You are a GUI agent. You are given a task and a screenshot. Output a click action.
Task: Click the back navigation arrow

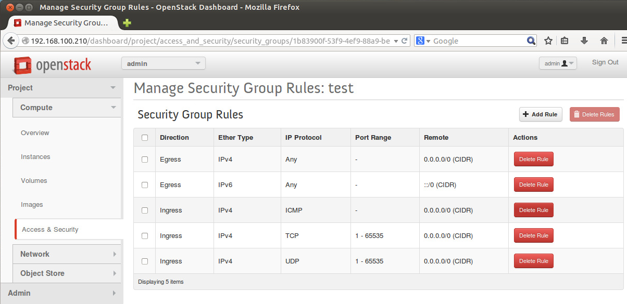[x=11, y=41]
